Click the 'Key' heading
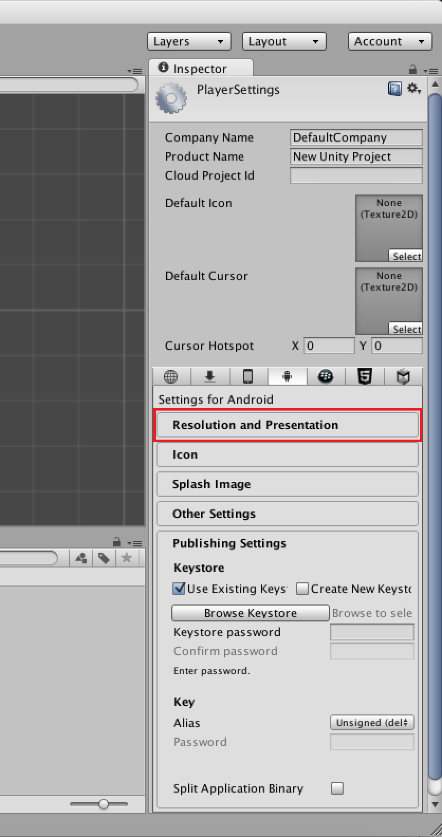The image size is (442, 837). pyautogui.click(x=184, y=702)
